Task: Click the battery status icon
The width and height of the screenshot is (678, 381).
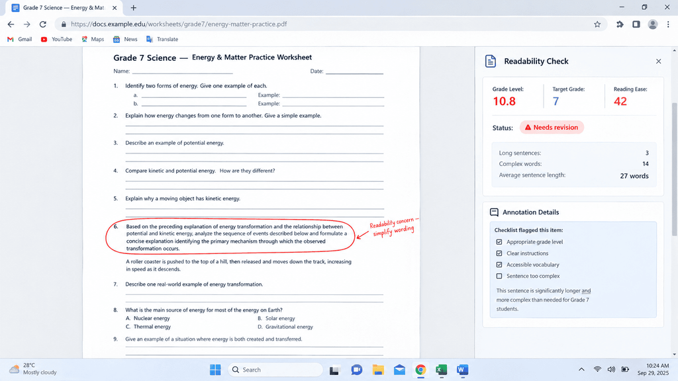Action: (x=625, y=369)
